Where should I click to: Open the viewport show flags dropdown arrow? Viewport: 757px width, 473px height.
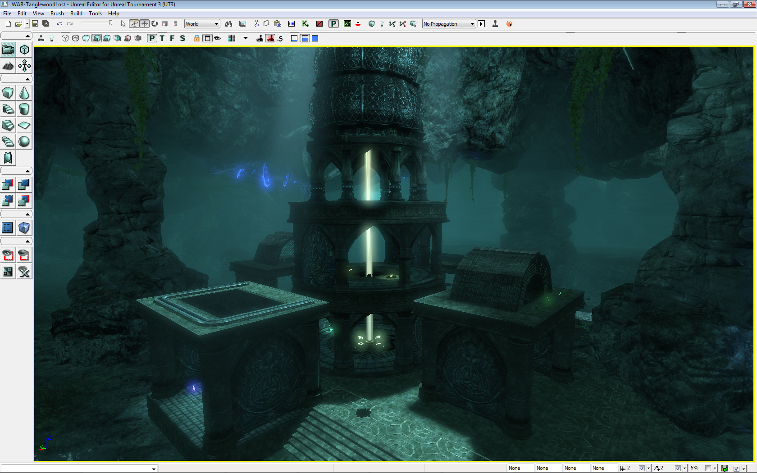pyautogui.click(x=245, y=38)
